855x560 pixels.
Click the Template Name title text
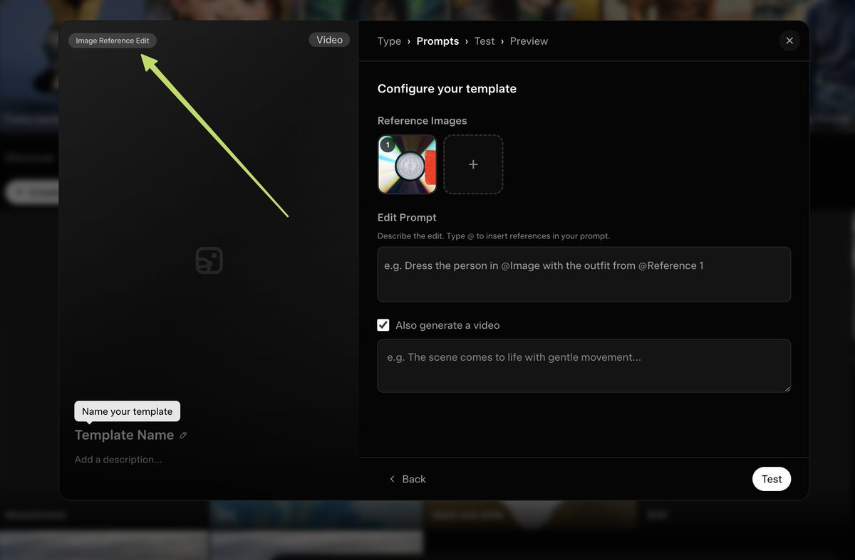click(x=124, y=435)
